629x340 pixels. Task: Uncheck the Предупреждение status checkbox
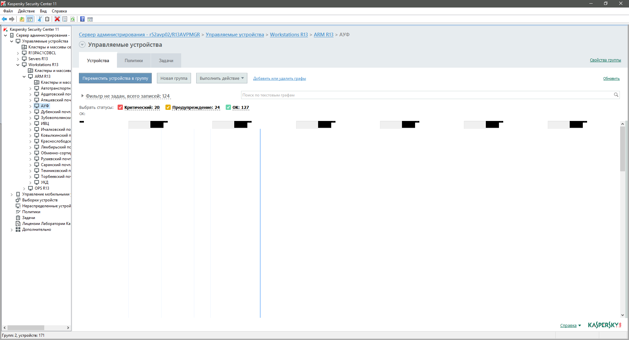point(168,107)
